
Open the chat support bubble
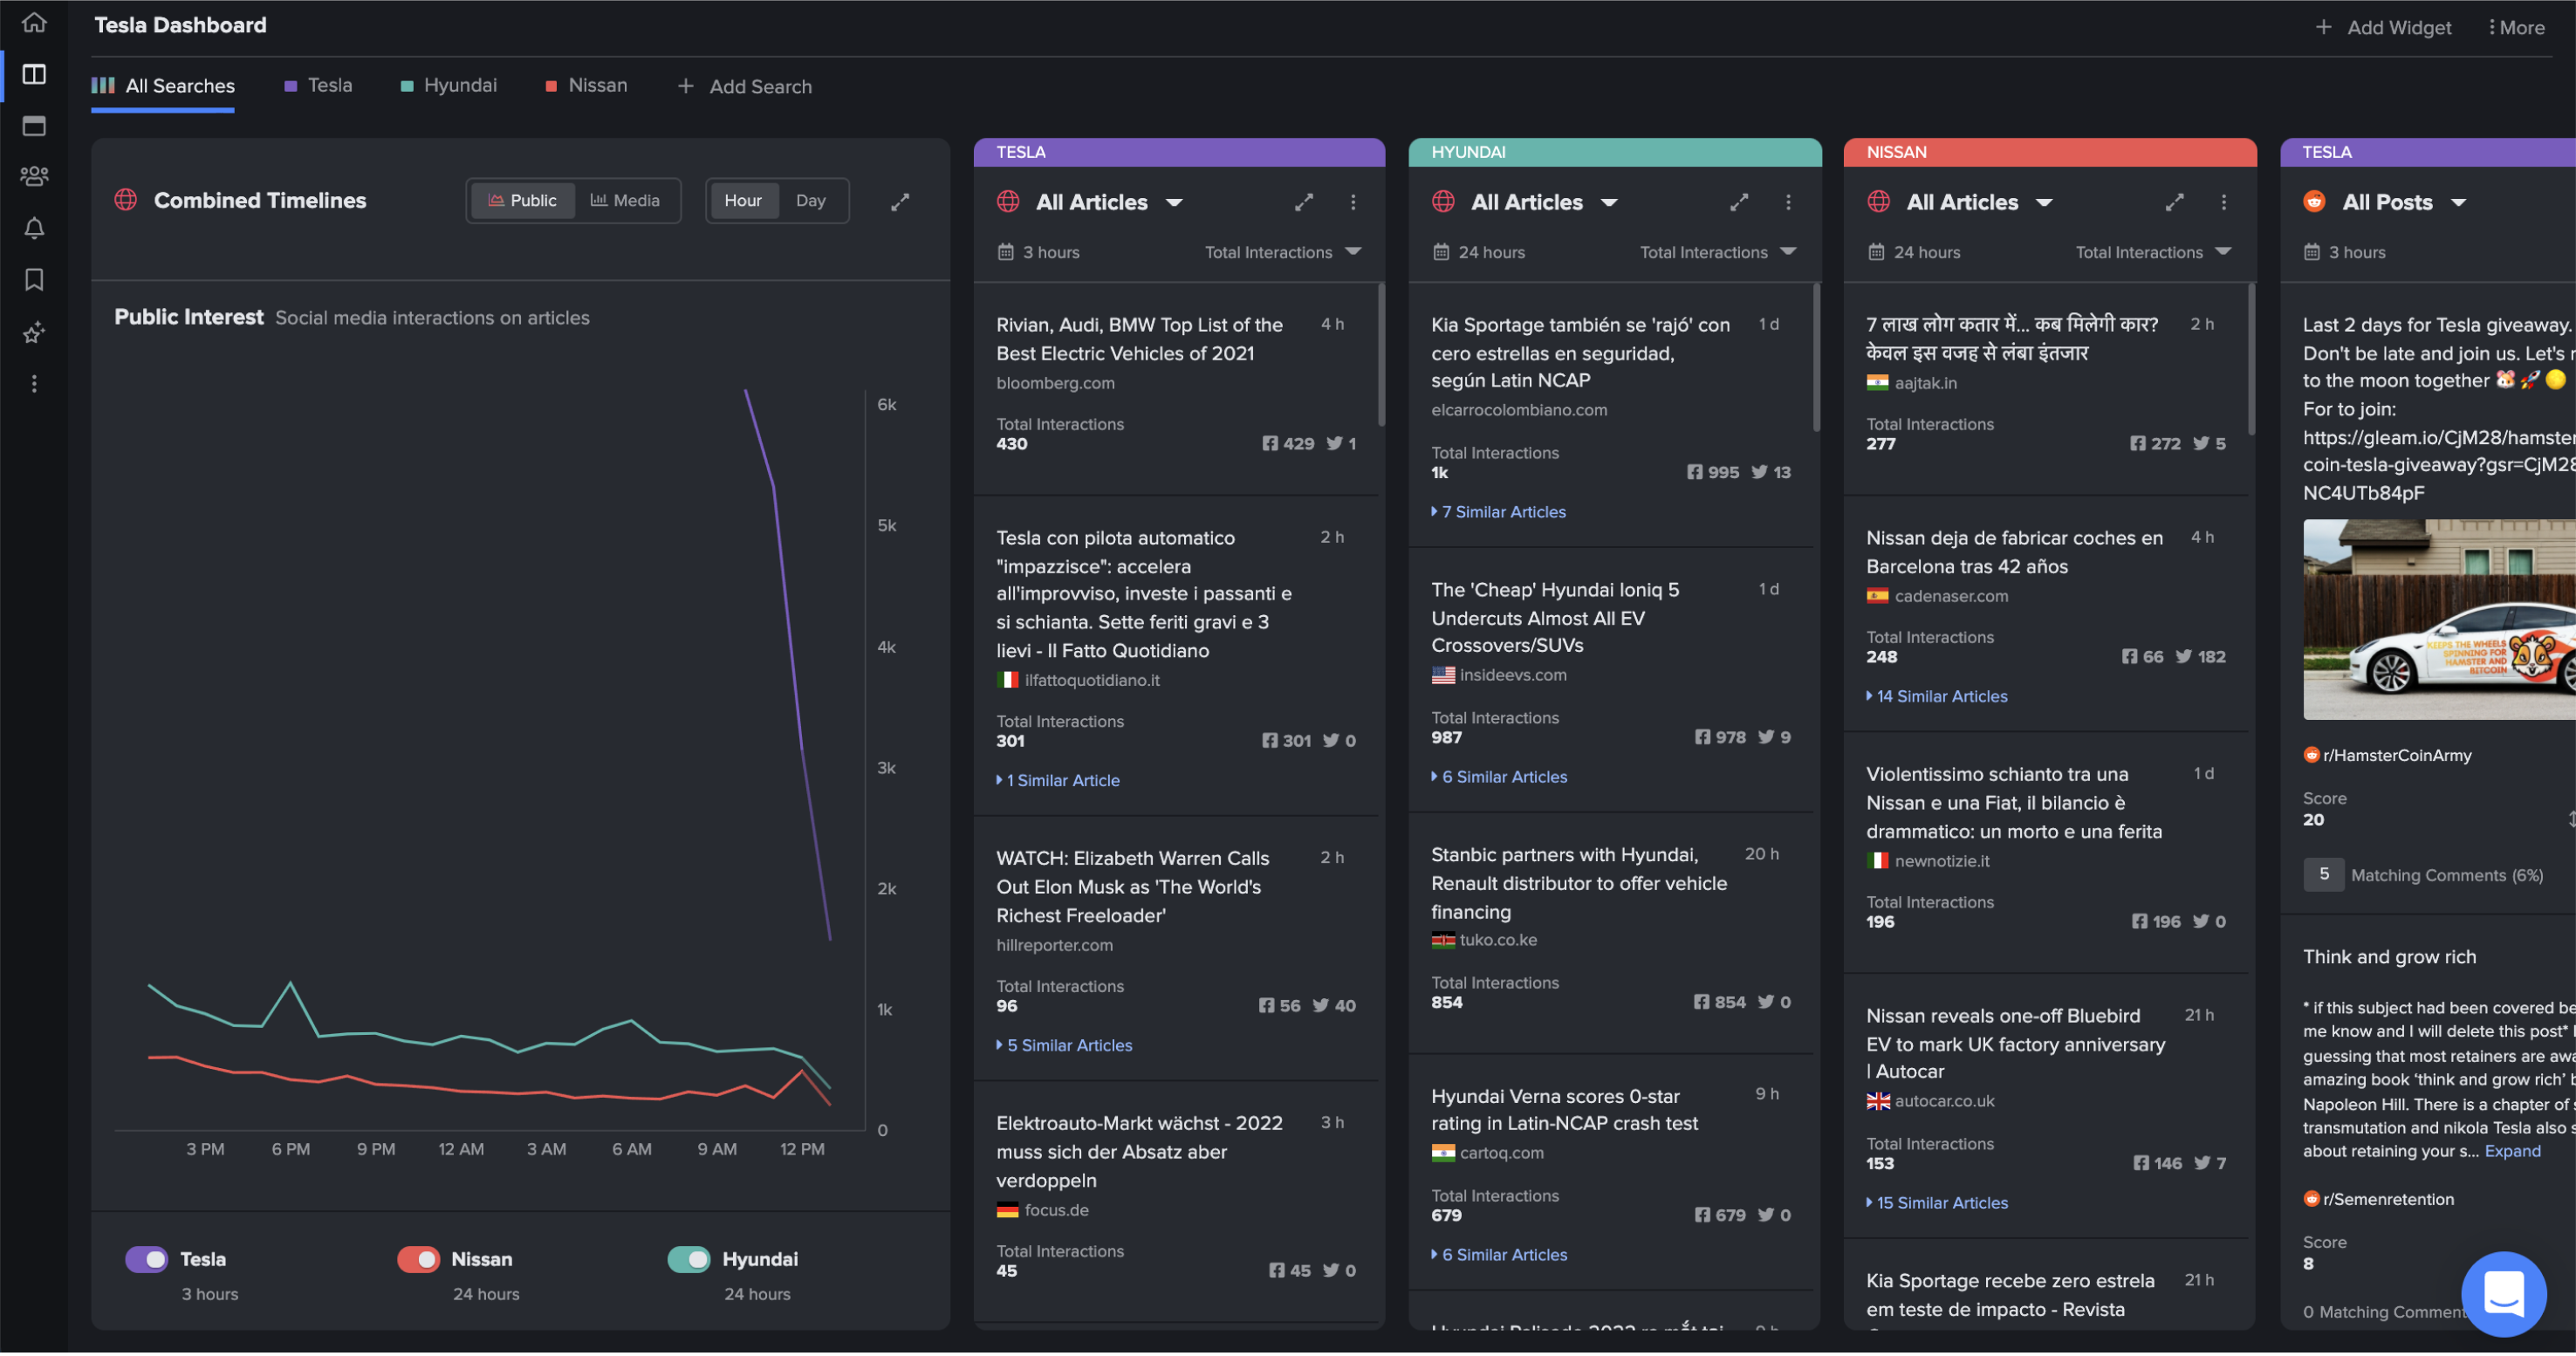click(x=2503, y=1296)
